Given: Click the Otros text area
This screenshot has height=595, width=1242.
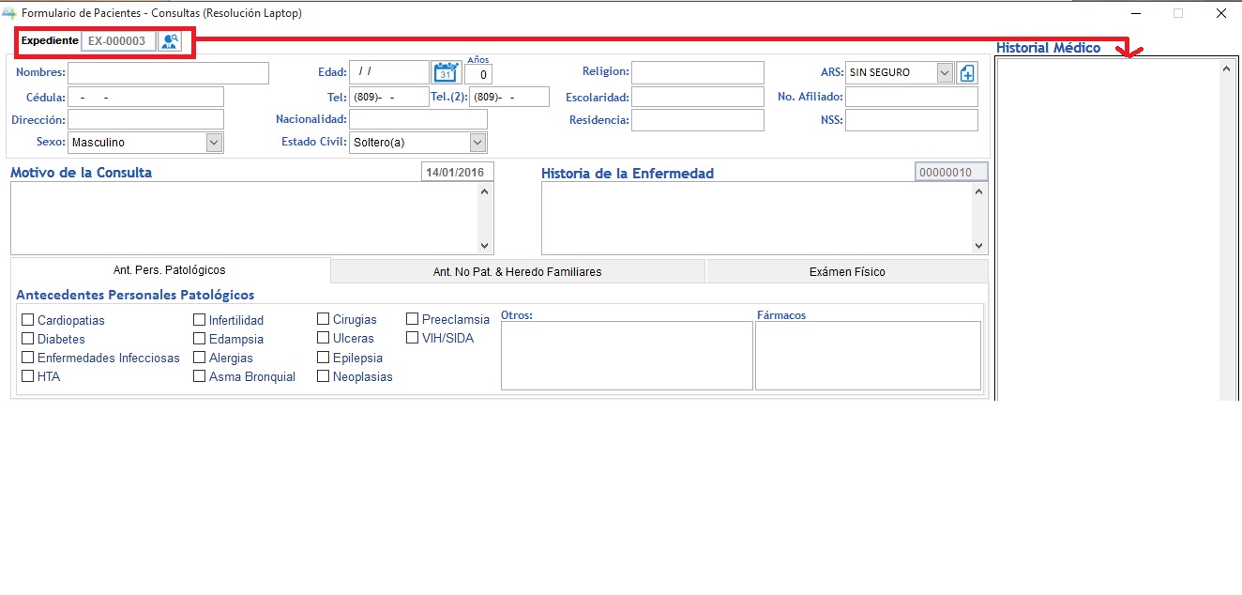Looking at the screenshot, I should click(627, 356).
